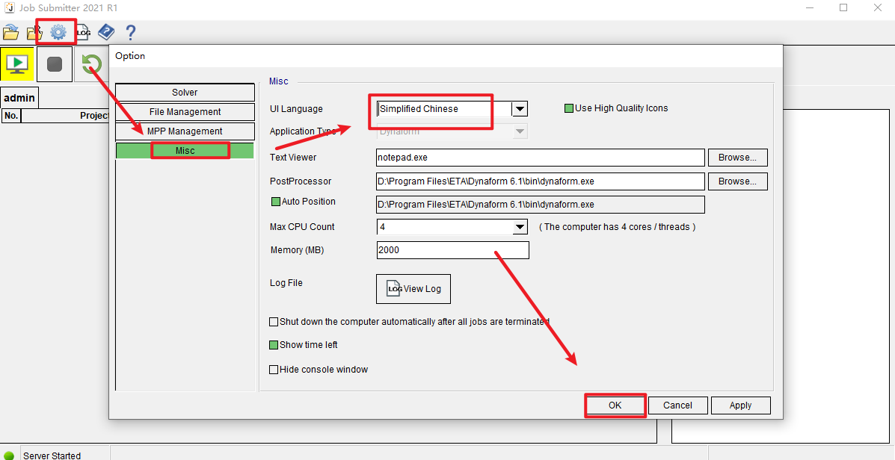895x460 pixels.
Task: Open the first folder-with-arrow toolbar icon
Action: (x=10, y=33)
